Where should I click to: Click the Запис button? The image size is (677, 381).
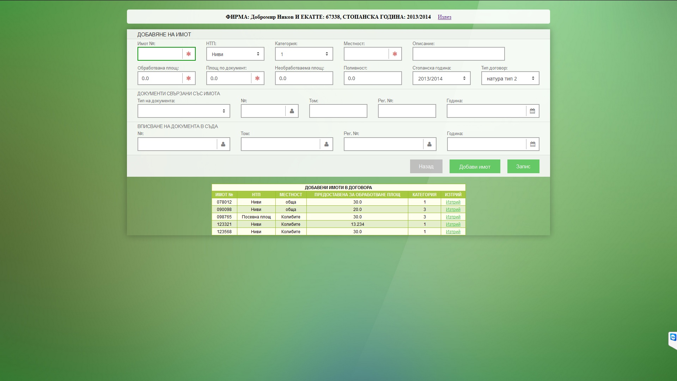pos(523,167)
